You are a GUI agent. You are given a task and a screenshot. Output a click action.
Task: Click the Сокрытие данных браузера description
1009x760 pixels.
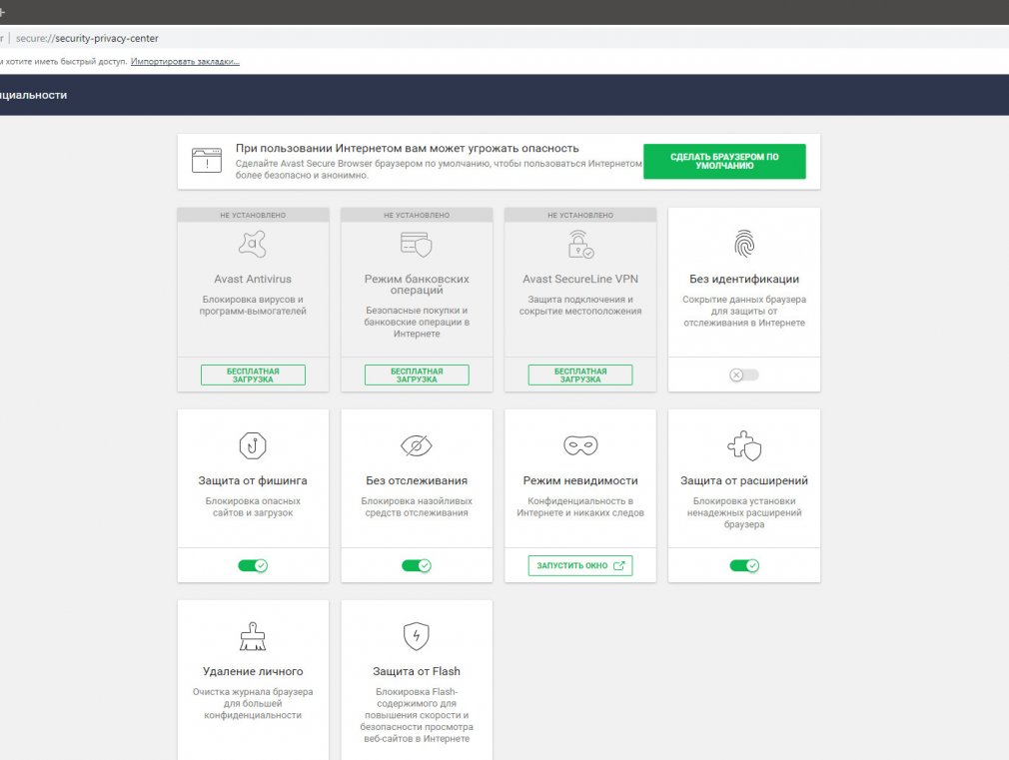pyautogui.click(x=744, y=311)
